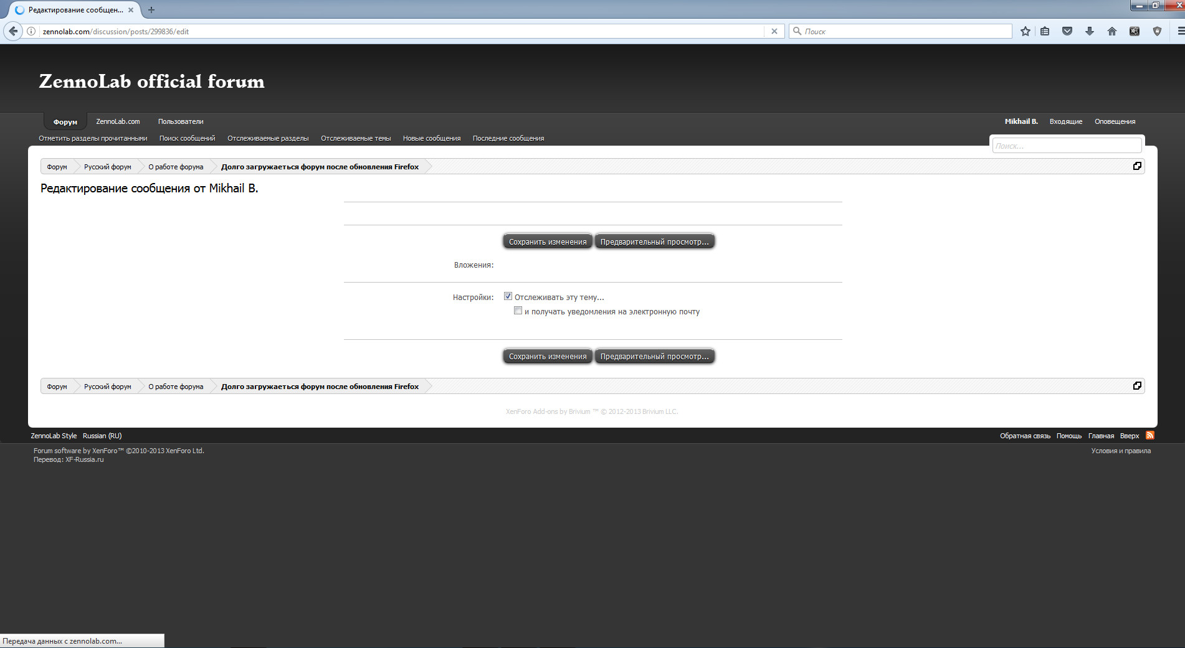Click the lower 'Предварительный просмотр...' button
The image size is (1185, 648).
tap(655, 356)
